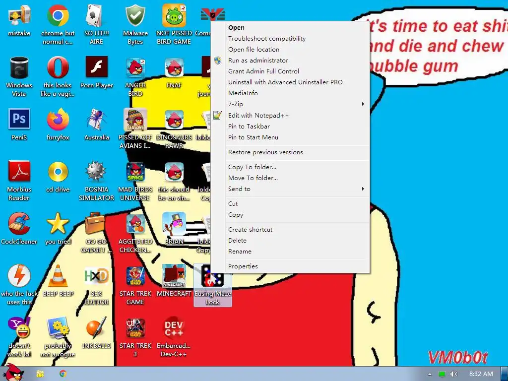This screenshot has width=508, height=381.
Task: Select the 'Australia' spider solitaire icon
Action: coord(96,125)
